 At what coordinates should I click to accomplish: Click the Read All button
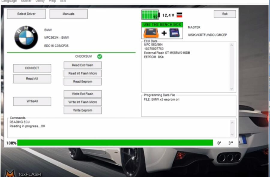pos(32,79)
